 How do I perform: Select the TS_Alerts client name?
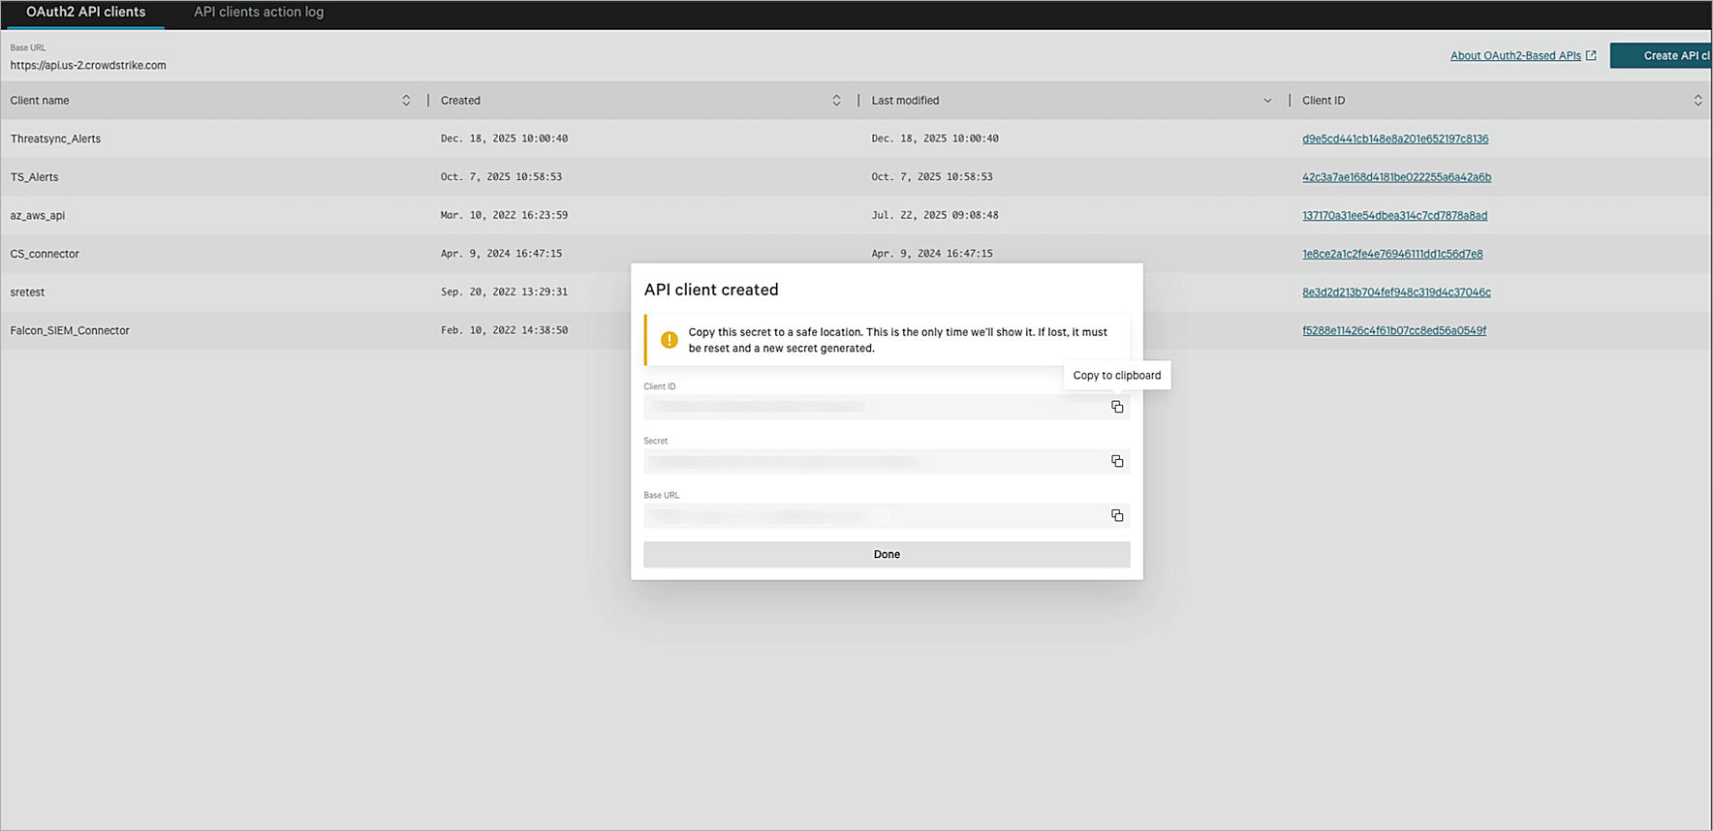click(34, 177)
